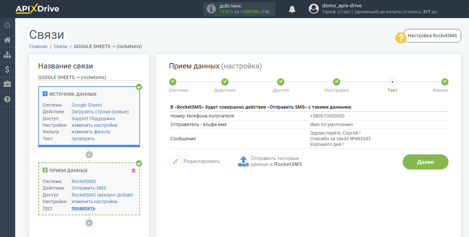Click проверить in data source block

click(x=83, y=139)
